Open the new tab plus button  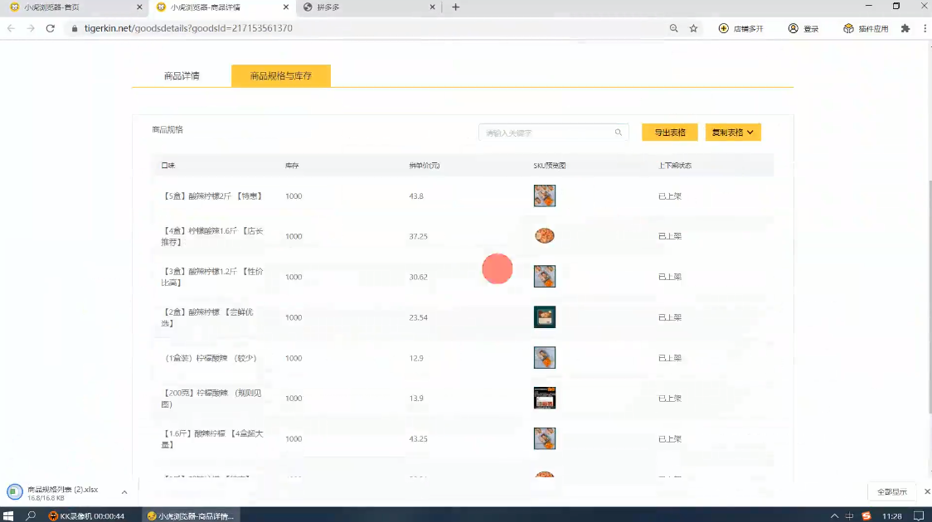pos(455,7)
